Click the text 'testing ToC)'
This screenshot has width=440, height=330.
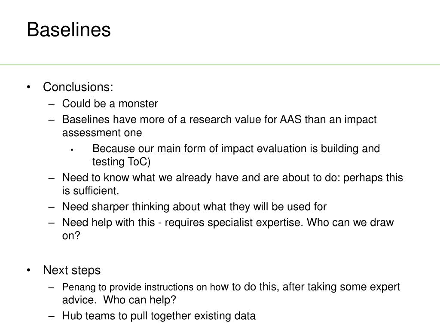(122, 162)
